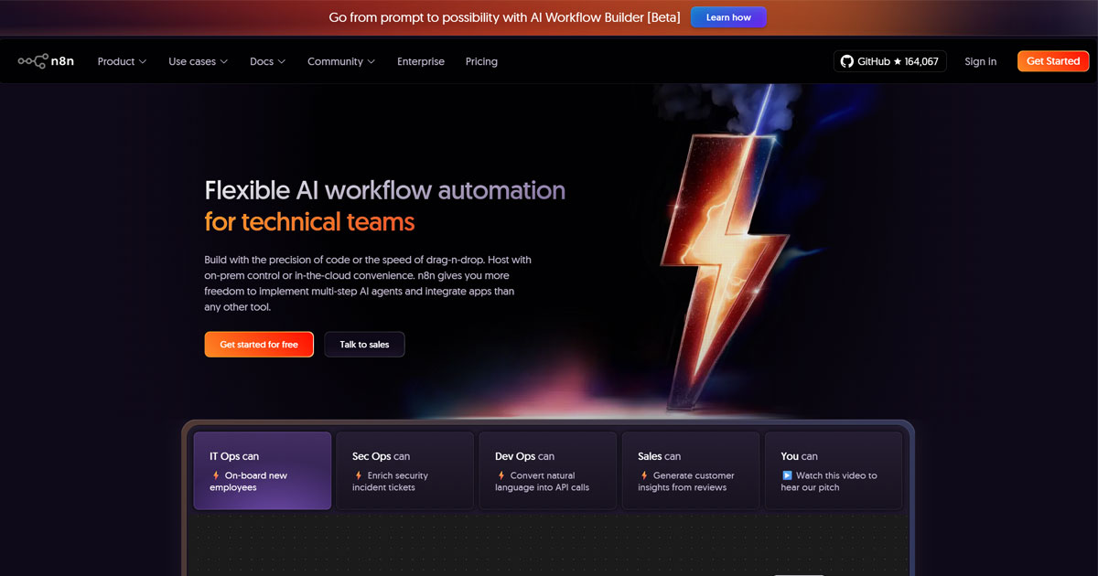Click the Talk to sales button
Screen dimensions: 1098x576
(x=364, y=345)
